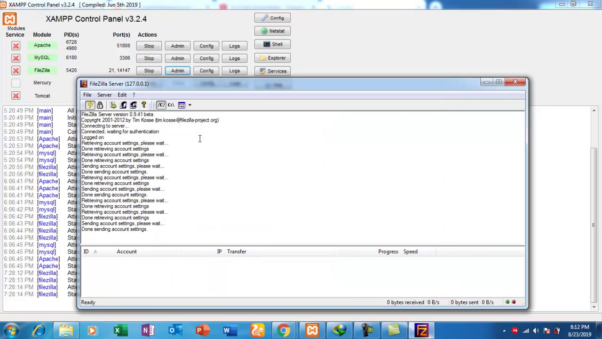Click XAMPP log scrollbar down arrow
The height and width of the screenshot is (339, 602).
pyautogui.click(x=594, y=307)
